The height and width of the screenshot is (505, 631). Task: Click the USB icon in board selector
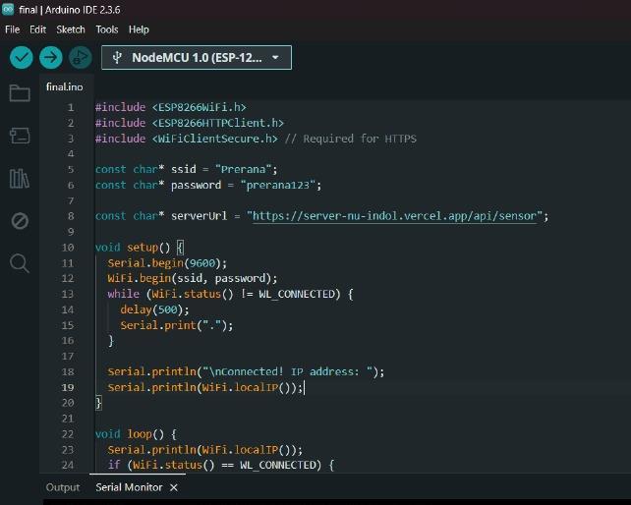pyautogui.click(x=117, y=58)
